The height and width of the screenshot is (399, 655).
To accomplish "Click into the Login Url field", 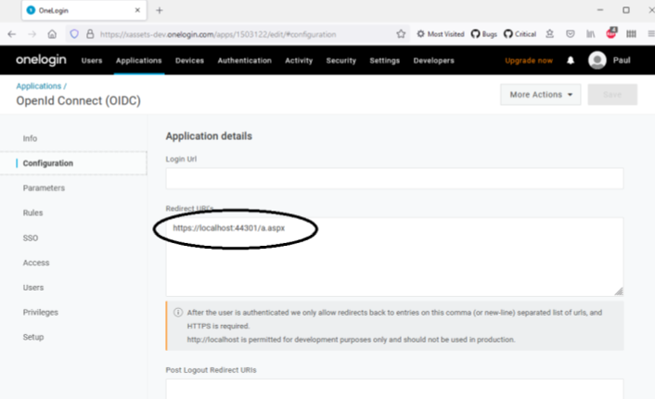I will click(394, 179).
